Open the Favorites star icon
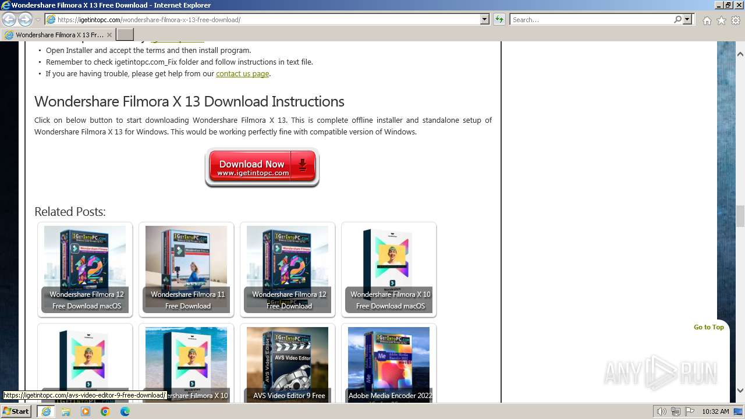The image size is (745, 419). [721, 20]
